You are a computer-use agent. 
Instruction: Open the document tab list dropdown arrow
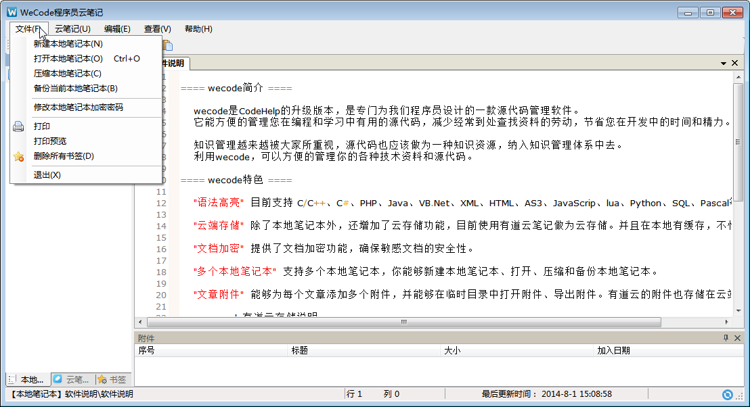723,63
